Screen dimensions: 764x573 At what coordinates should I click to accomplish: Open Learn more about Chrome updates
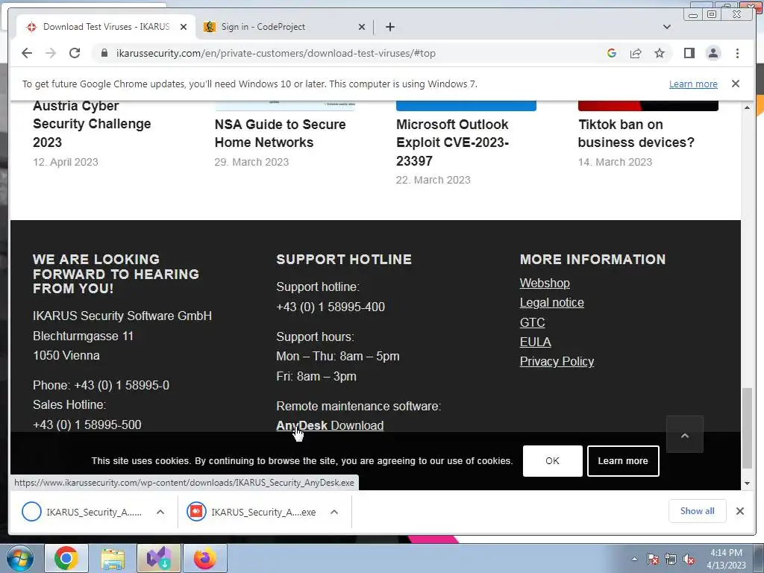coord(693,84)
